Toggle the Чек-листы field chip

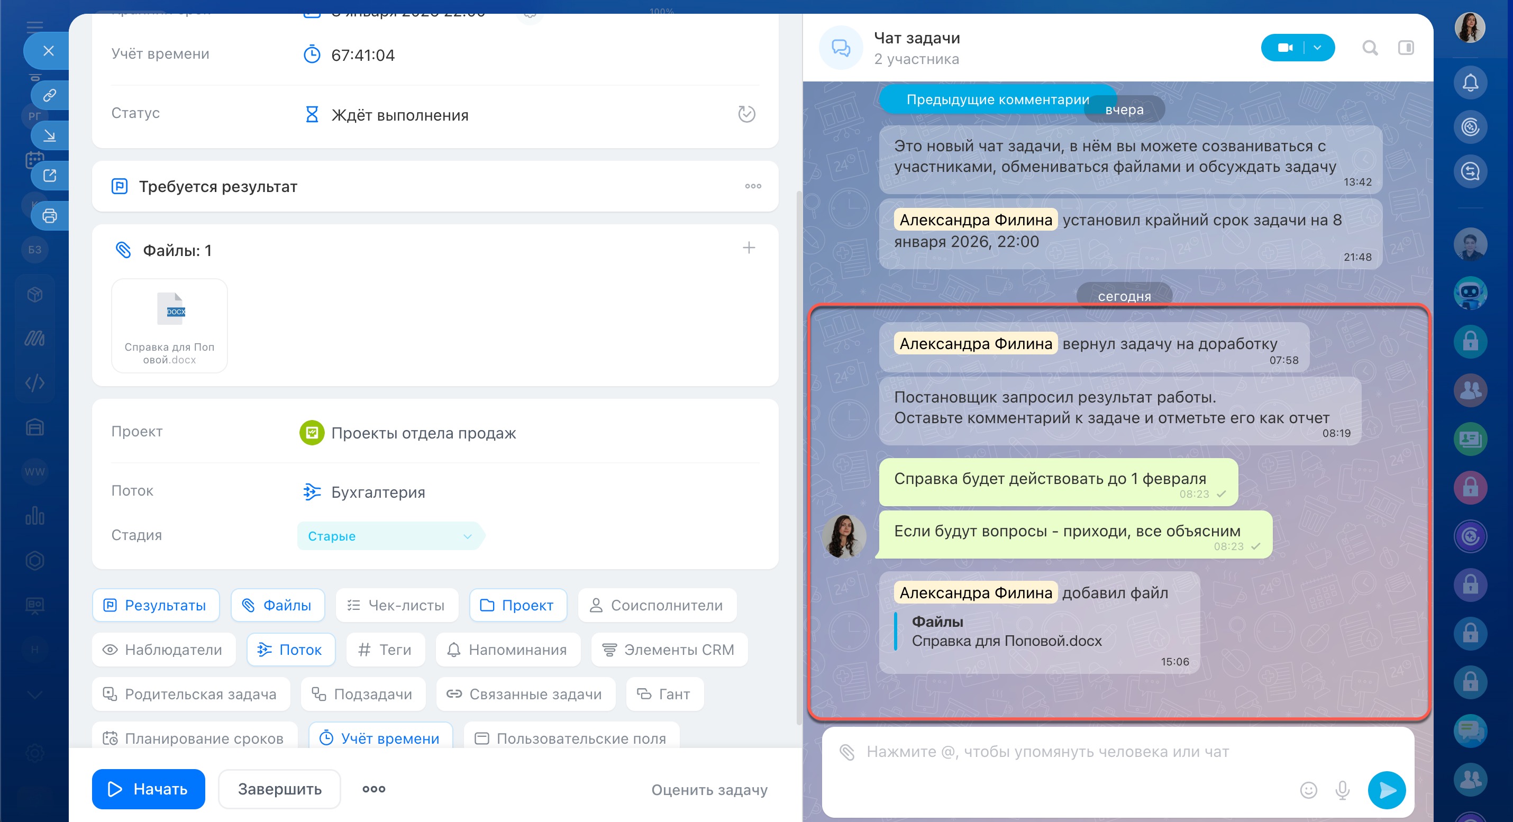point(396,605)
